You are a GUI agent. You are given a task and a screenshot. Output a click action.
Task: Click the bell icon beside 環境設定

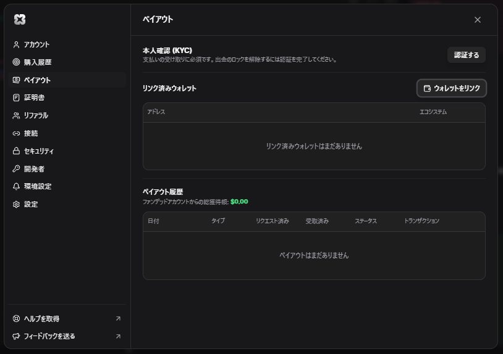(16, 186)
